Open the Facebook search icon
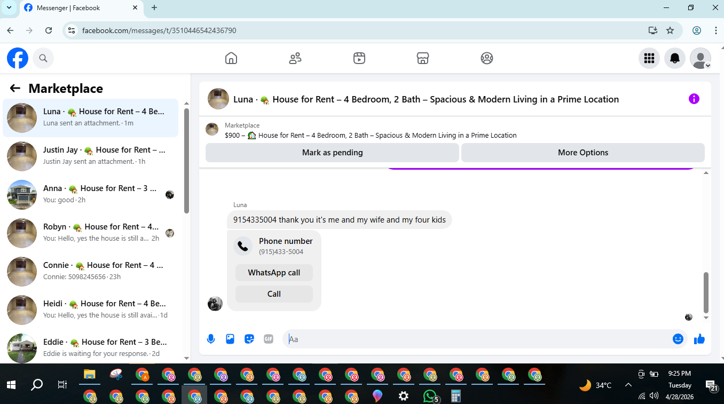This screenshot has width=724, height=404. (x=43, y=58)
